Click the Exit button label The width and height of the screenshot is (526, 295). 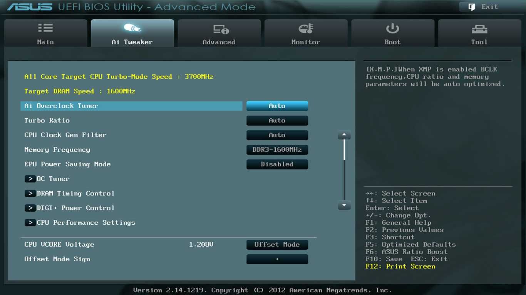490,7
